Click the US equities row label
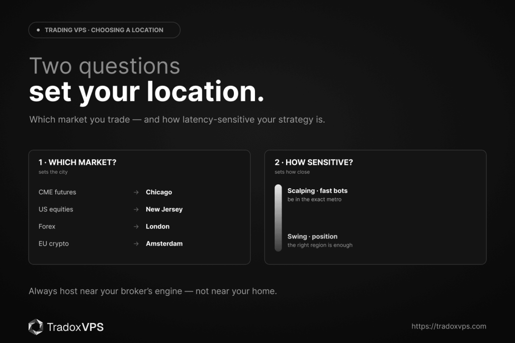Viewport: 515px width, 343px height. coord(56,209)
